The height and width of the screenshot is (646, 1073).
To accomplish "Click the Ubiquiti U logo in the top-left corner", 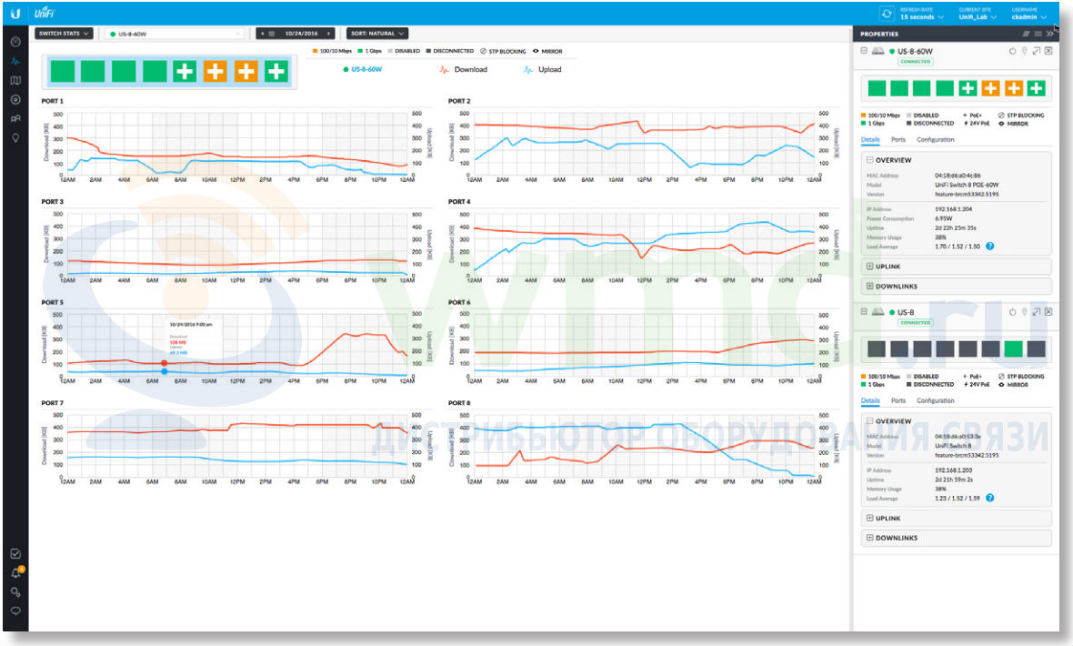I will [x=15, y=13].
